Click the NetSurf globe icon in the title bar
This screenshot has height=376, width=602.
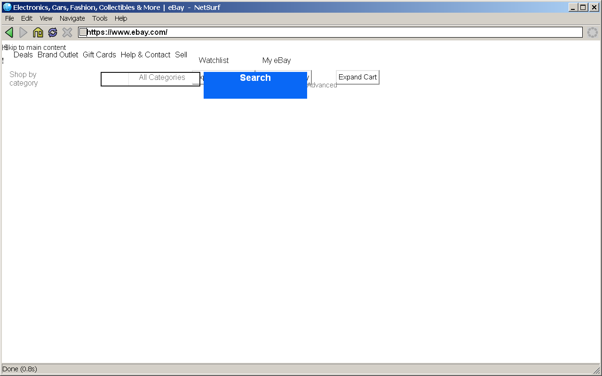click(x=7, y=7)
